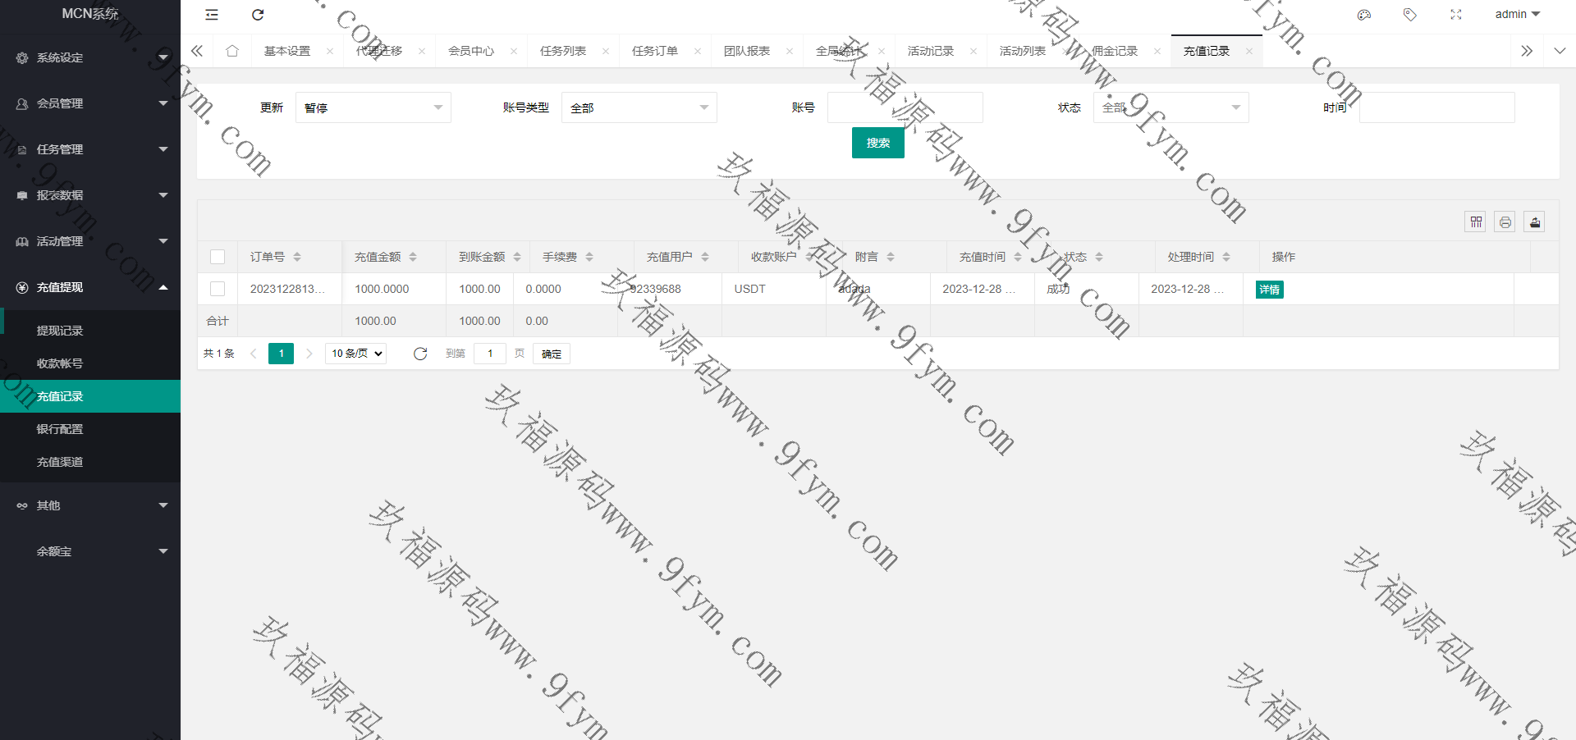The height and width of the screenshot is (740, 1576).
Task: Click the 账号 input field
Action: [905, 107]
